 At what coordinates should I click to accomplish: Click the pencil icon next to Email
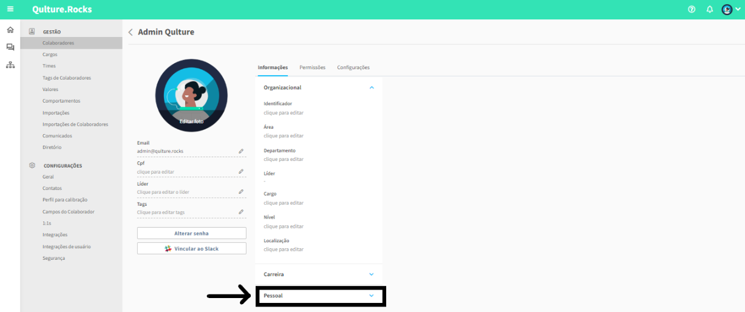pos(240,151)
